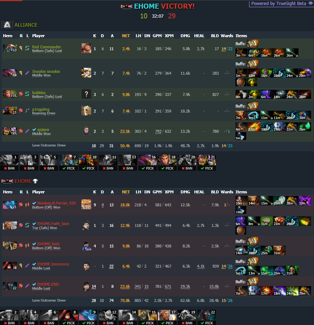Screen dimensions: 314x325
Task: Sort EHOME table by DMG header
Action: click(x=185, y=192)
